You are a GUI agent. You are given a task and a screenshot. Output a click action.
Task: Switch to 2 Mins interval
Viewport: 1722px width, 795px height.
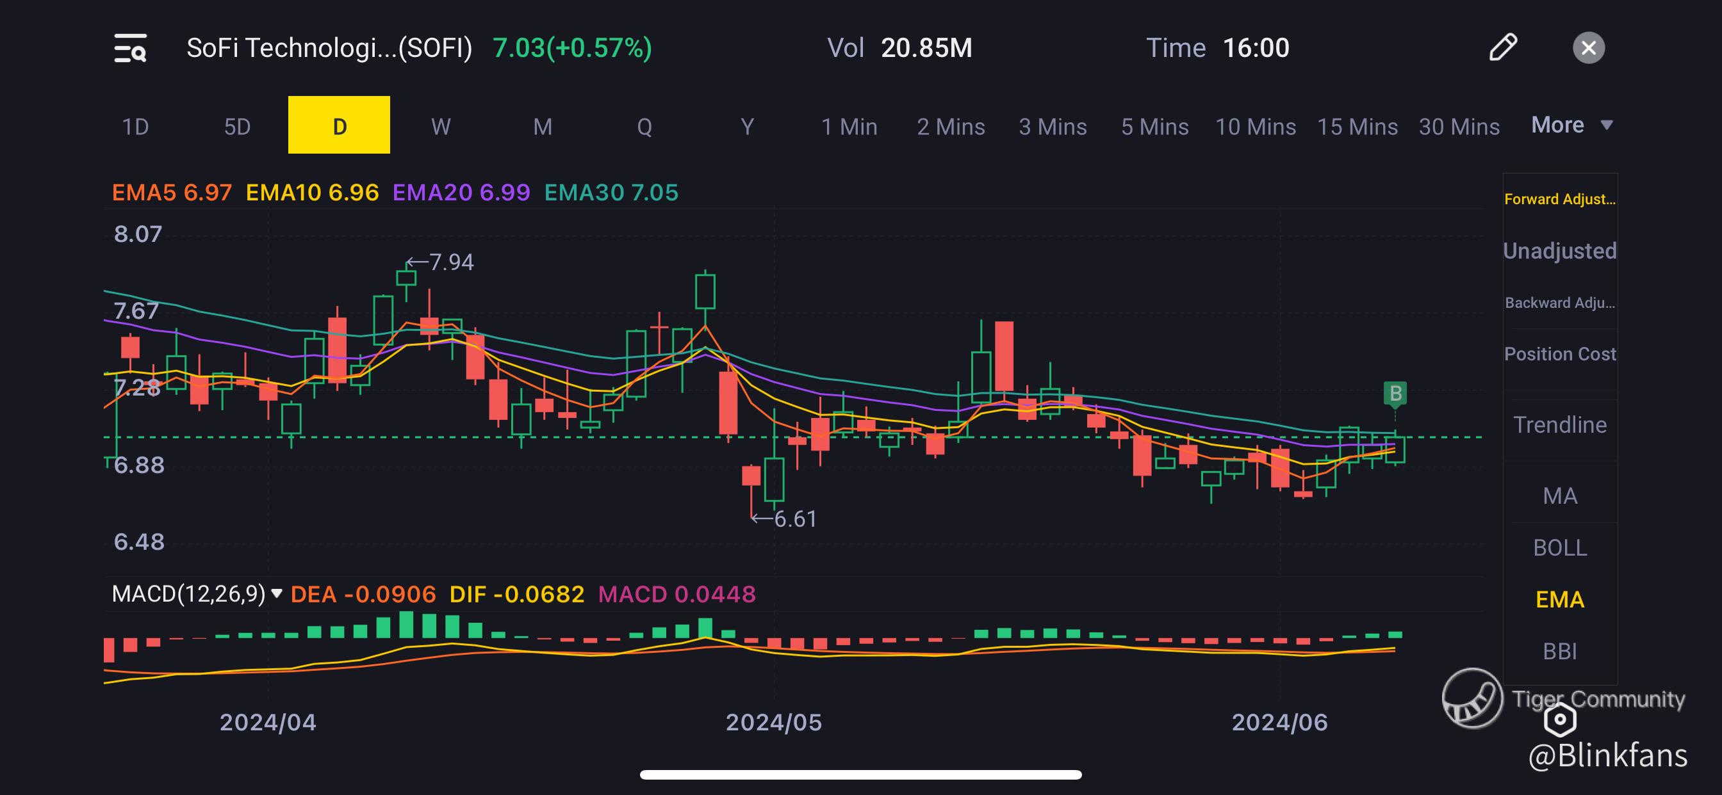(951, 126)
